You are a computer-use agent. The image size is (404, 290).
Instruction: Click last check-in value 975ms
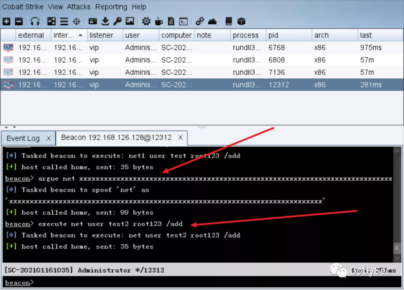click(x=371, y=48)
